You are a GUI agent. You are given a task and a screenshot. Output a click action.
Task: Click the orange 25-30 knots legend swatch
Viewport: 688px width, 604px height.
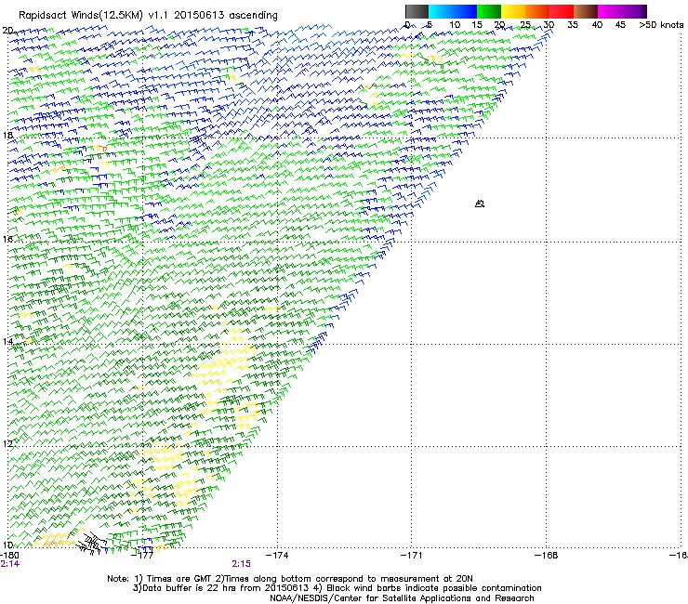(537, 11)
